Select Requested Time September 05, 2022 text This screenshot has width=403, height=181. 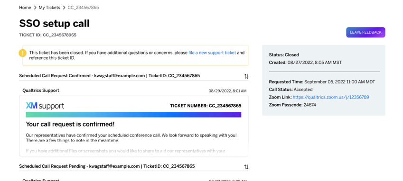[x=322, y=82]
